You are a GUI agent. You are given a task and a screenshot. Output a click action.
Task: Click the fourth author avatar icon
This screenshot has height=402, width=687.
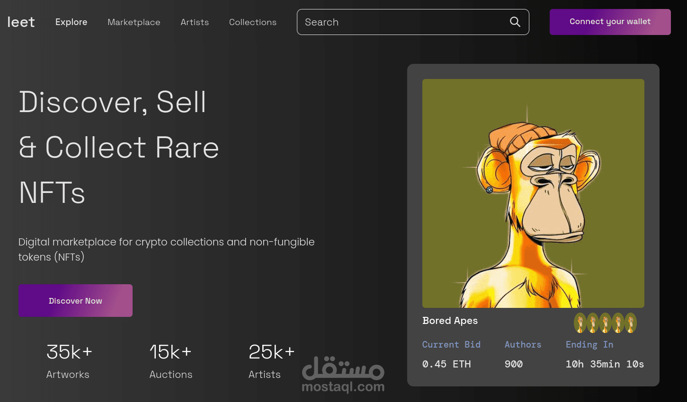tap(618, 323)
